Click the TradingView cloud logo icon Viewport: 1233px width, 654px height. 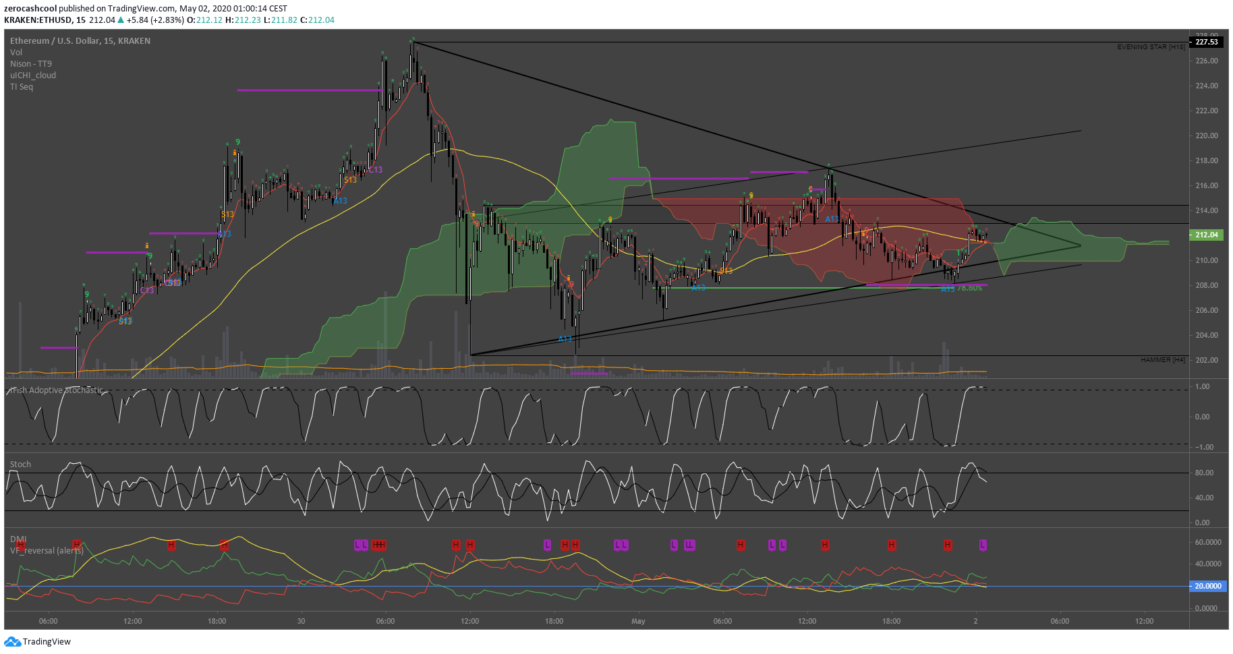pyautogui.click(x=12, y=642)
